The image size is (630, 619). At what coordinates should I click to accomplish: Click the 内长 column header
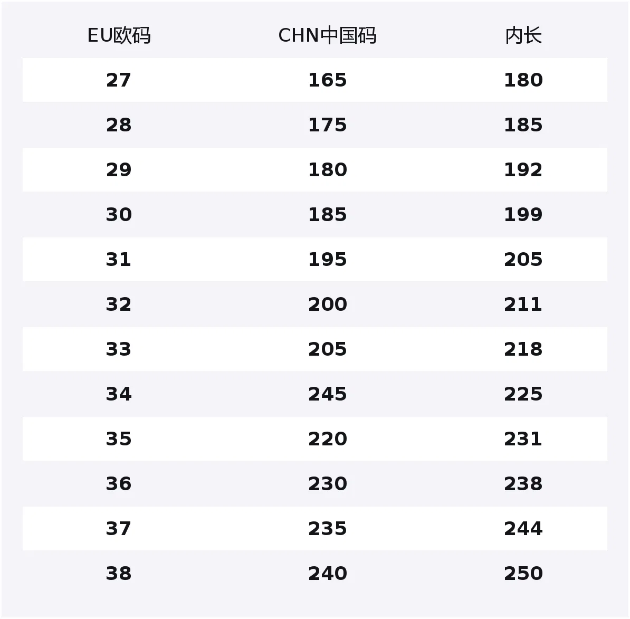pos(523,35)
